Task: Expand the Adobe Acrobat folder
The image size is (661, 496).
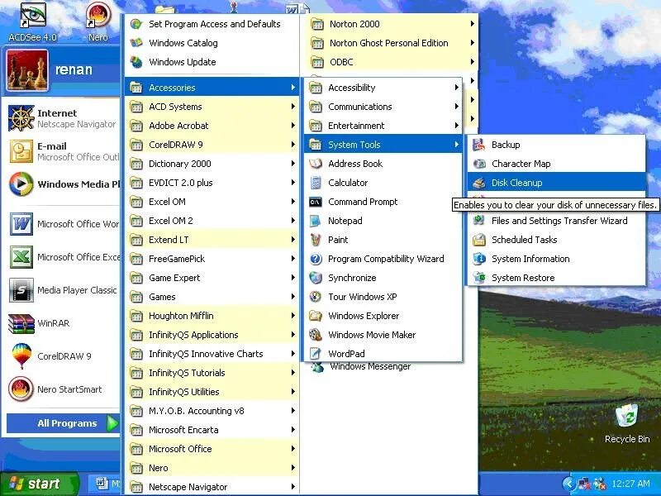Action: 212,126
